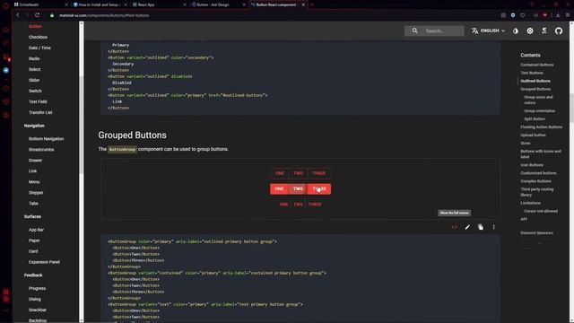574x323 pixels.
Task: Copy the demo source with the copy icon
Action: coord(481,227)
